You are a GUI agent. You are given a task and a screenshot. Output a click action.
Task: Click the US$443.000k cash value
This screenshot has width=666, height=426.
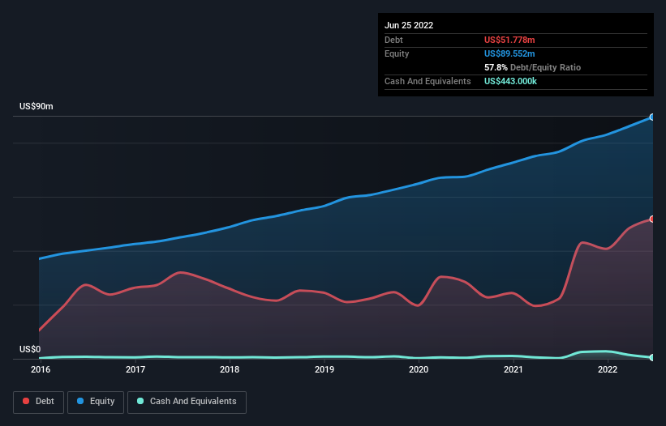[x=510, y=81]
